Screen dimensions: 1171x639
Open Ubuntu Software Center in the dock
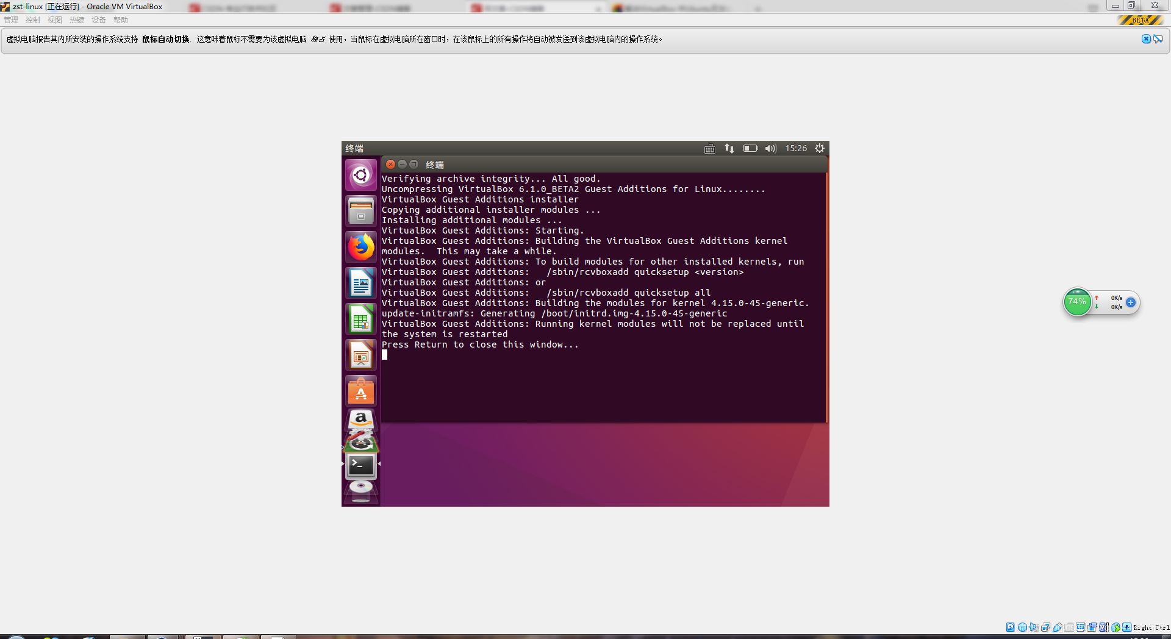click(361, 391)
